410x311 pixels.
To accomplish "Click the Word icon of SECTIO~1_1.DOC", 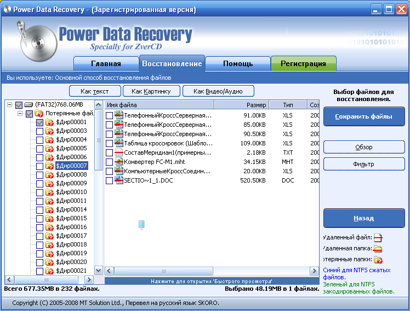I will (119, 180).
